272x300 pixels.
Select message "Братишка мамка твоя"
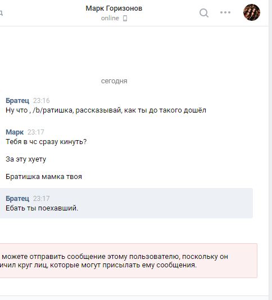coord(44,177)
